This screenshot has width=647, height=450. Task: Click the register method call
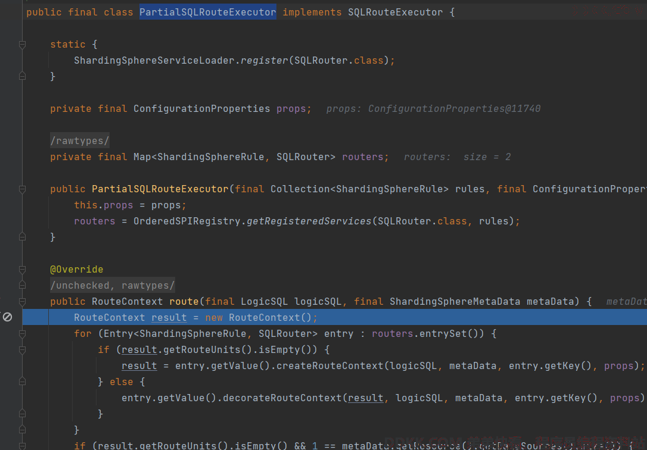click(264, 61)
